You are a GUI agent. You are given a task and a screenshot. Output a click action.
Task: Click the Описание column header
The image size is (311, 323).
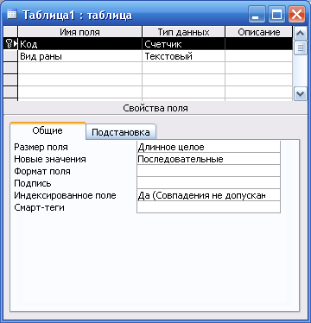(259, 32)
